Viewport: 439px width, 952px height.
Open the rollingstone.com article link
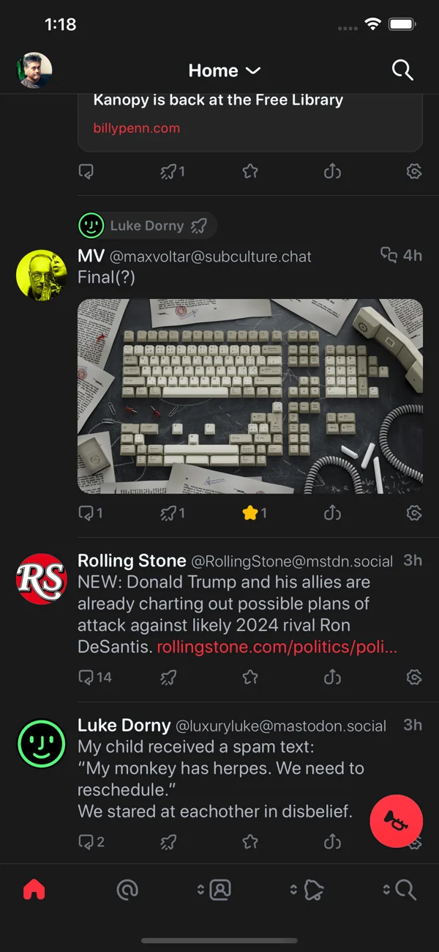tap(277, 646)
